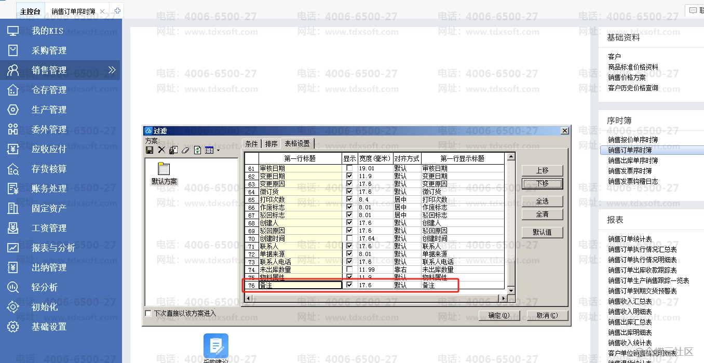Toggle 显示 checkbox for 单据来源 row

349,254
